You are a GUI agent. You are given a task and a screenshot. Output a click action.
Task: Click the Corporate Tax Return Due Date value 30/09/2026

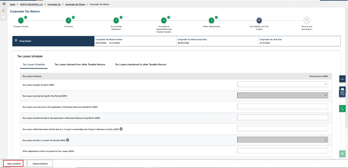point(183,43)
